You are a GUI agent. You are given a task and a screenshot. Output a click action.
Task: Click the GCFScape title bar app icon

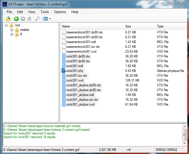[5, 4]
